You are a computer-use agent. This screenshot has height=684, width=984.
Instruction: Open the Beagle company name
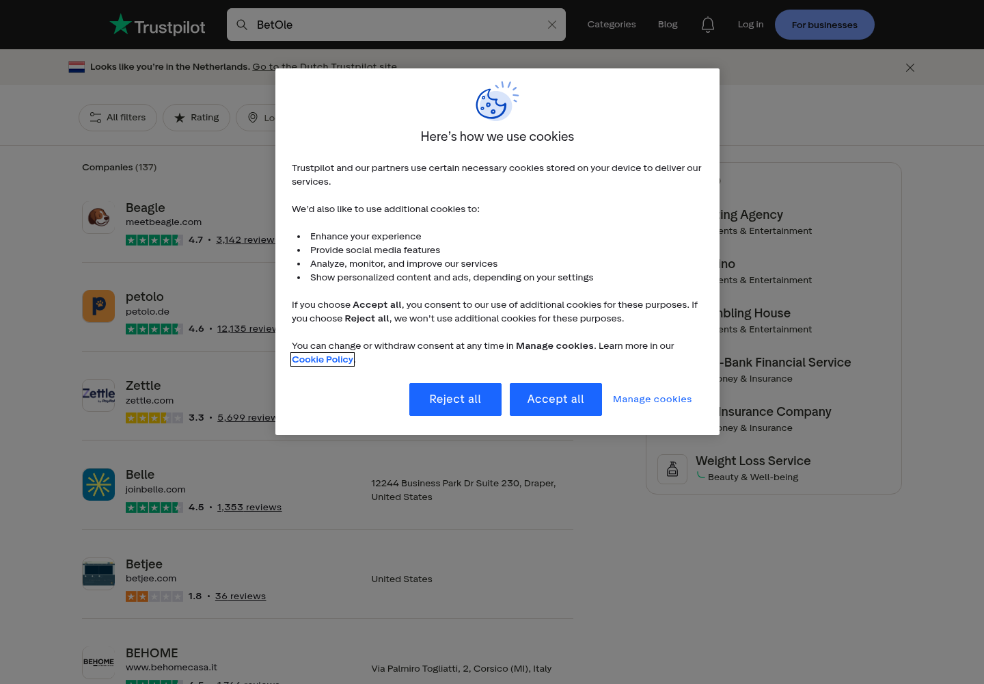pos(146,208)
